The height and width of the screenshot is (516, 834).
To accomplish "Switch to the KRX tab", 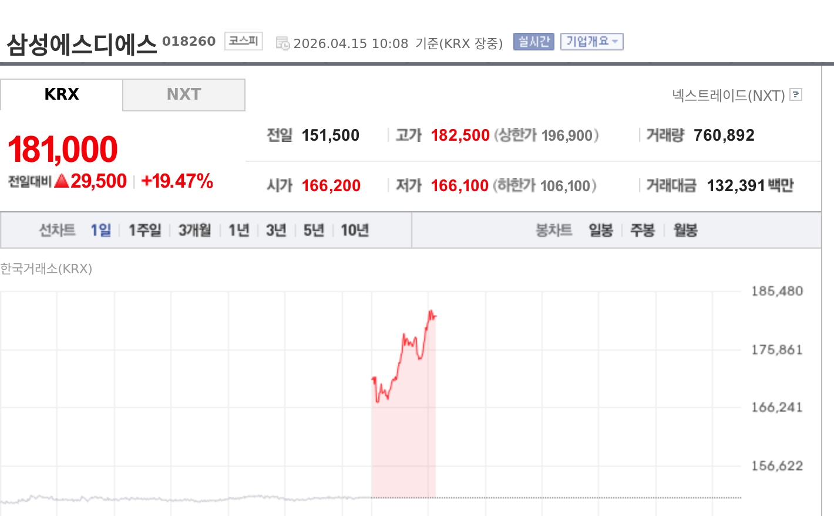I will pyautogui.click(x=62, y=94).
